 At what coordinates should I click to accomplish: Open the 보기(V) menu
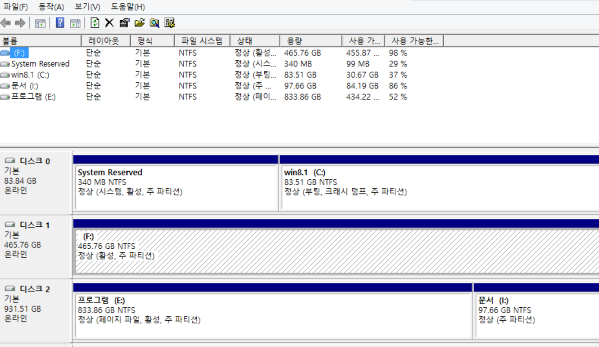click(87, 7)
